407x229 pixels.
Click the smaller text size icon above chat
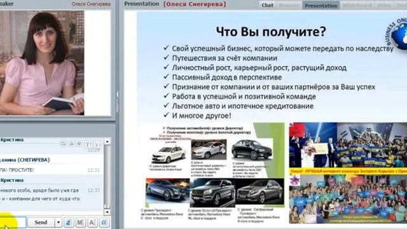pyautogui.click(x=97, y=144)
